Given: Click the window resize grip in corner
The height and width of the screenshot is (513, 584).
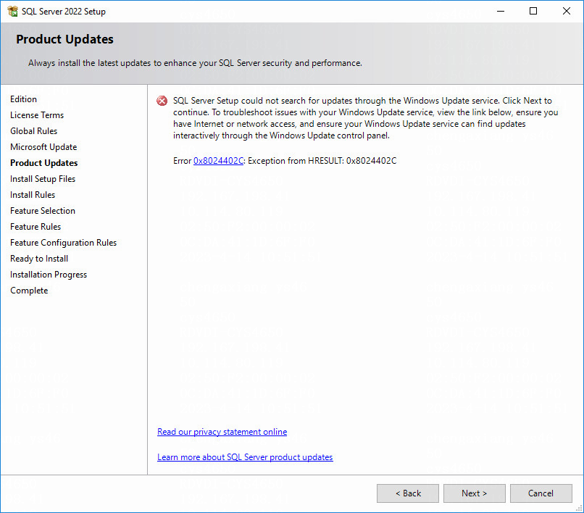Looking at the screenshot, I should [x=579, y=508].
